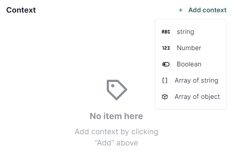233x153 pixels.
Task: Click the word "context" in Add context button
Action: (215, 10)
